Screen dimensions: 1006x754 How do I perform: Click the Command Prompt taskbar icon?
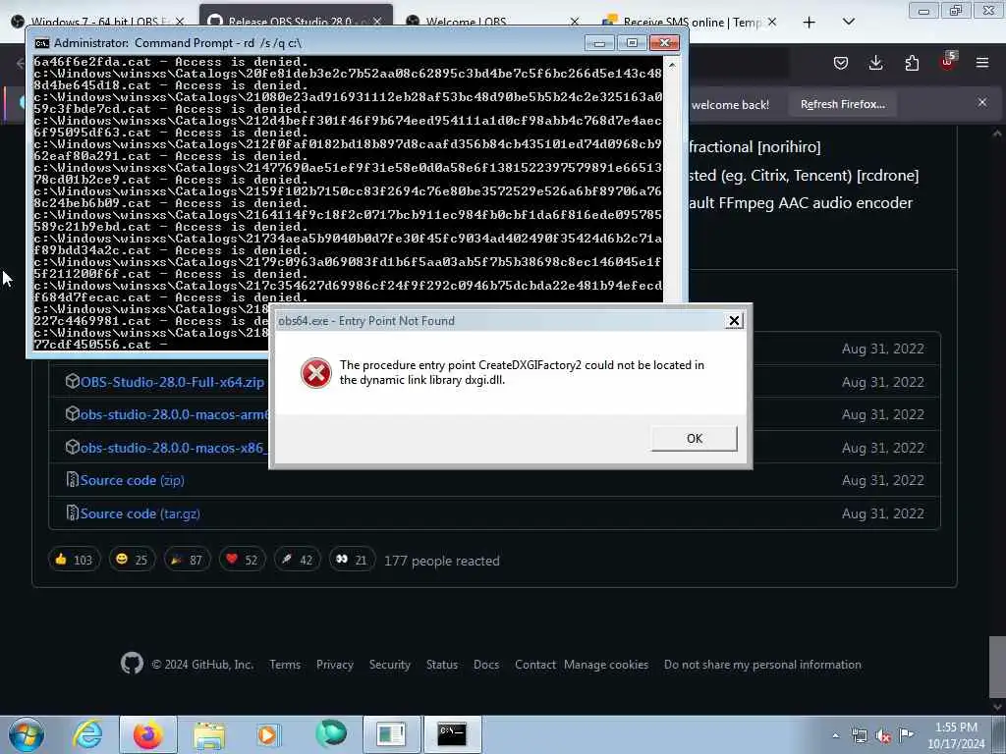(x=452, y=734)
